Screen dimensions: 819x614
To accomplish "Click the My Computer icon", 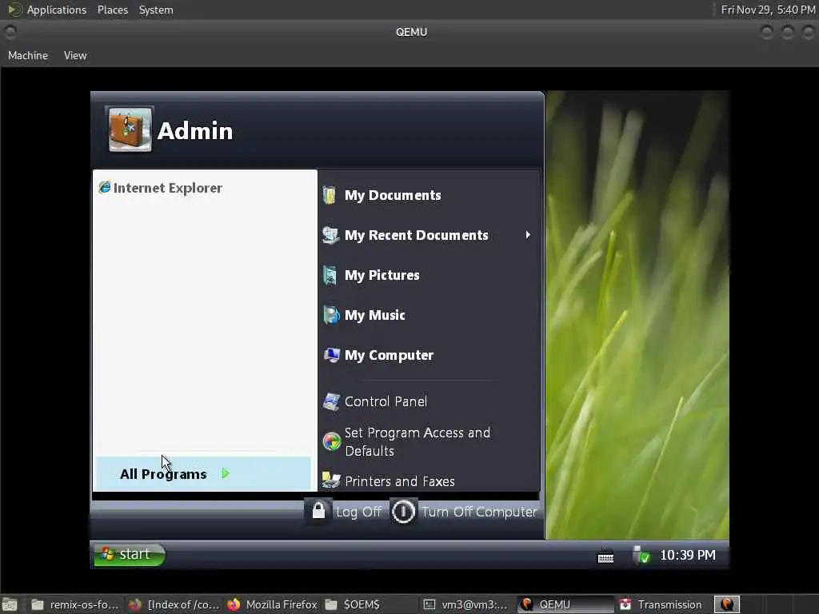I will click(331, 355).
